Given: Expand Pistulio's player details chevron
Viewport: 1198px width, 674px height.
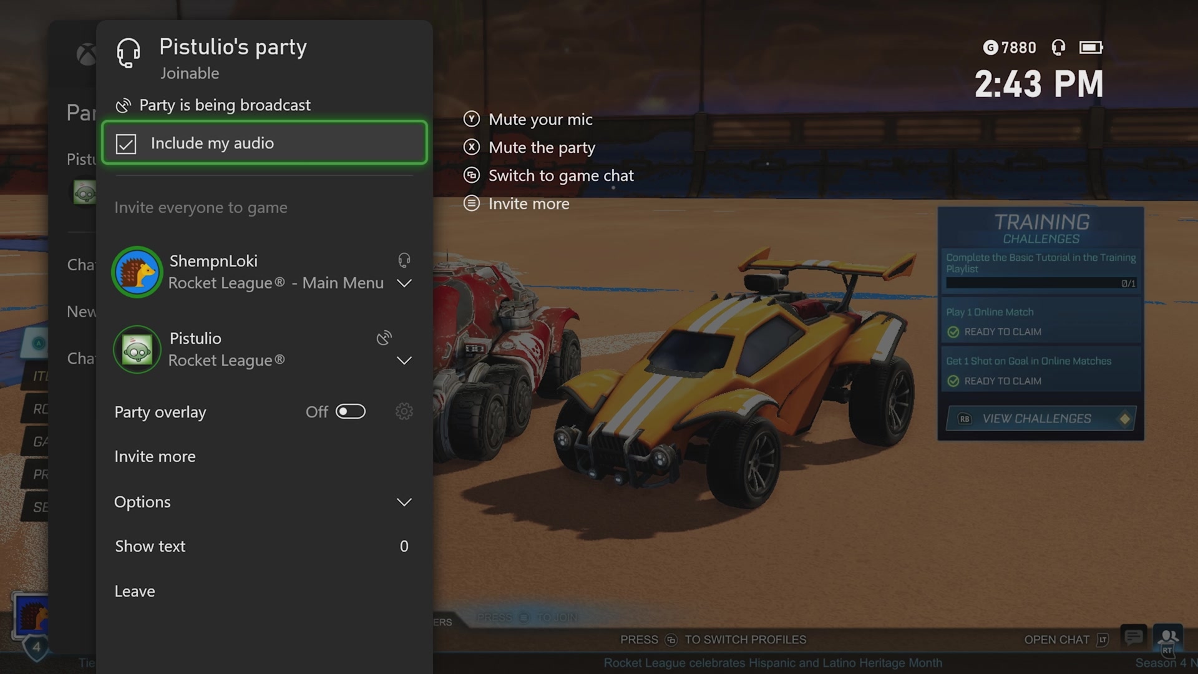Looking at the screenshot, I should coord(404,360).
